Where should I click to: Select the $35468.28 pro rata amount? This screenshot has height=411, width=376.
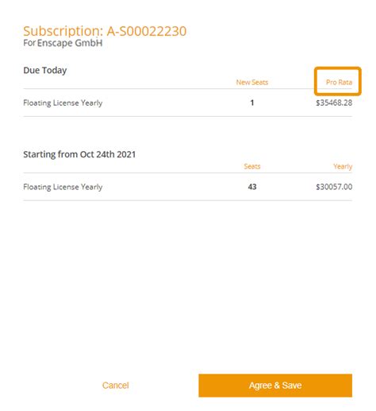334,103
